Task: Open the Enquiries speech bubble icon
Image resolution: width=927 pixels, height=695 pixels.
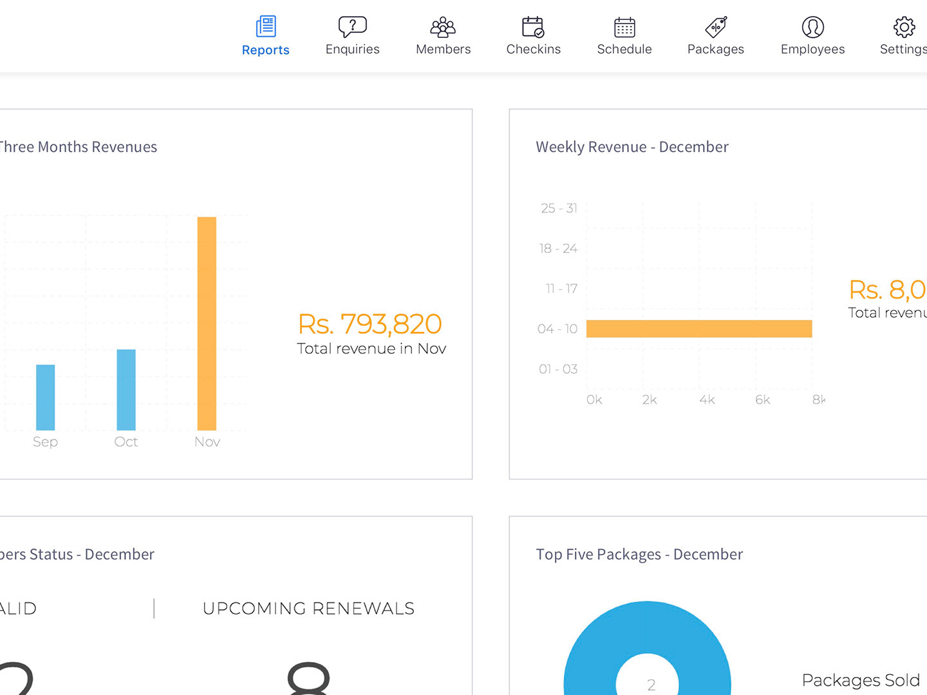Action: pyautogui.click(x=353, y=26)
